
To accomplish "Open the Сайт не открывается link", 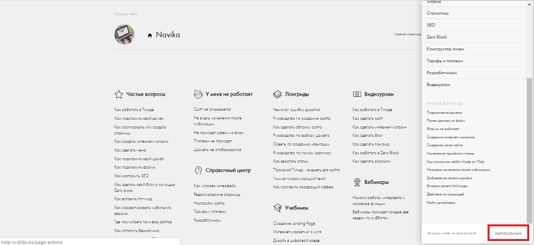I will [x=212, y=109].
